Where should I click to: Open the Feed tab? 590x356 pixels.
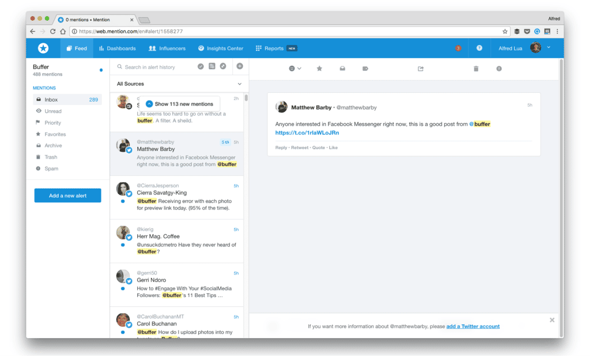(77, 48)
